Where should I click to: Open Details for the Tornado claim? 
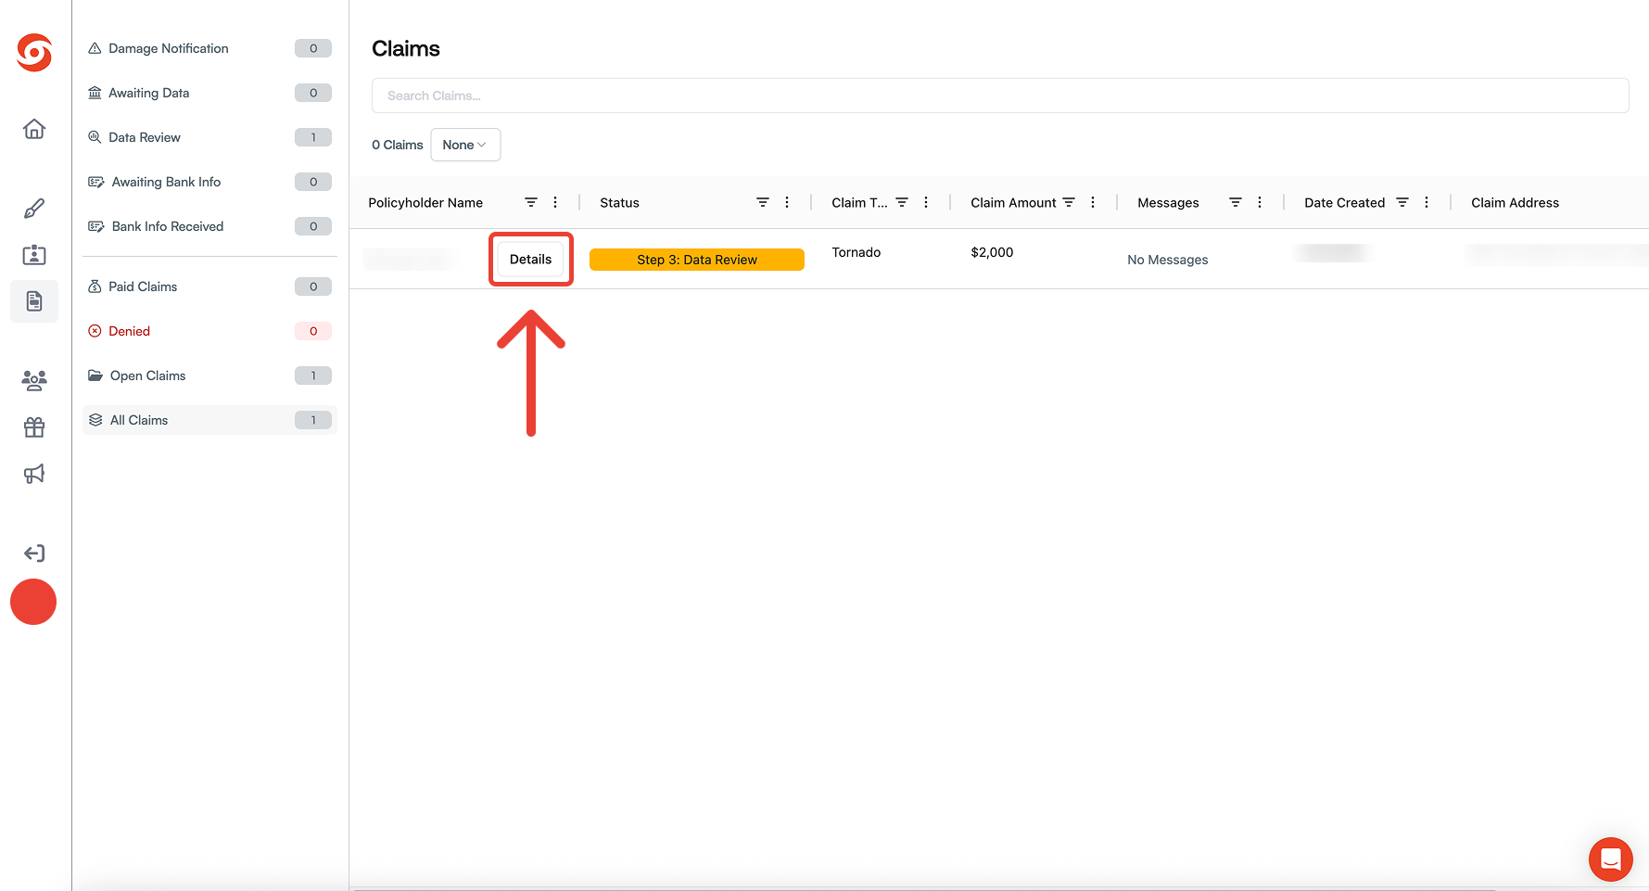pos(530,260)
